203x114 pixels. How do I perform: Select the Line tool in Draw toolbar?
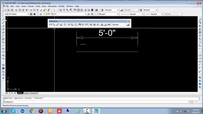[x=3, y=19]
